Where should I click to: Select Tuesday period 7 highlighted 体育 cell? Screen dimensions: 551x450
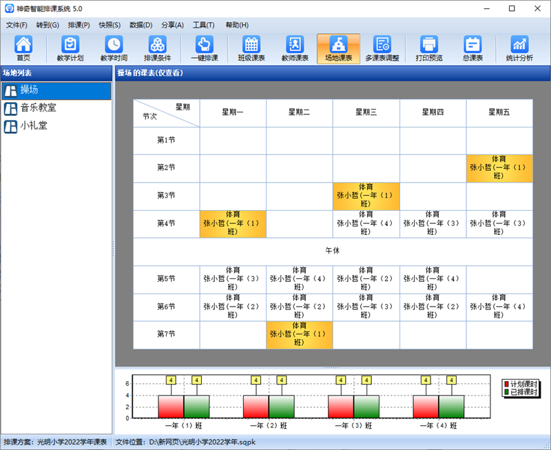[300, 334]
